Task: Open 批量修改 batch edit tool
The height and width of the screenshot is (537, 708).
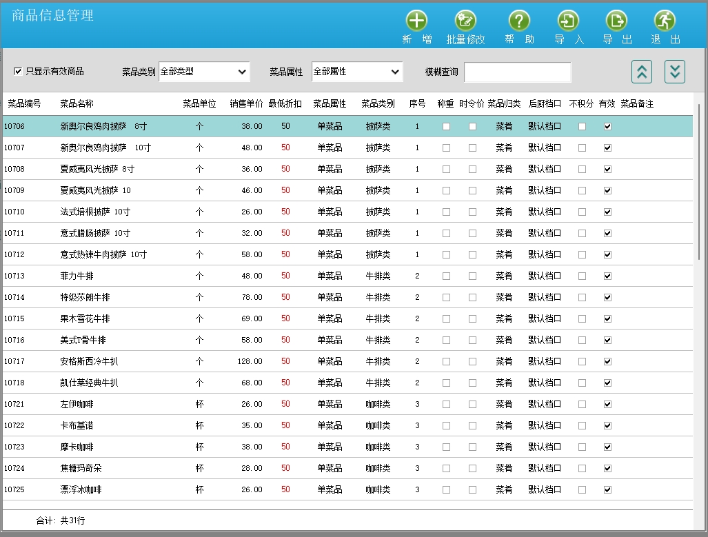Action: point(465,21)
